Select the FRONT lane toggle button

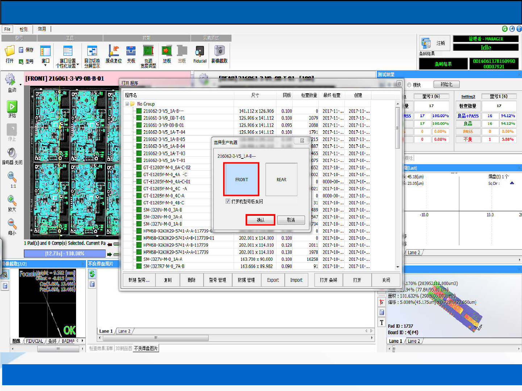241,179
